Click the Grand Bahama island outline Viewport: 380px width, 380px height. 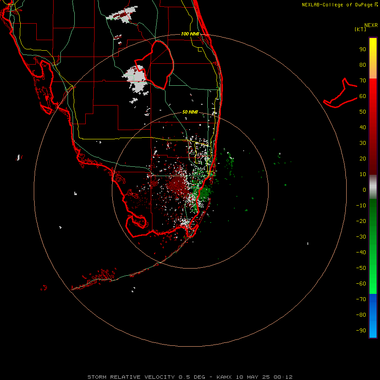coord(340,93)
